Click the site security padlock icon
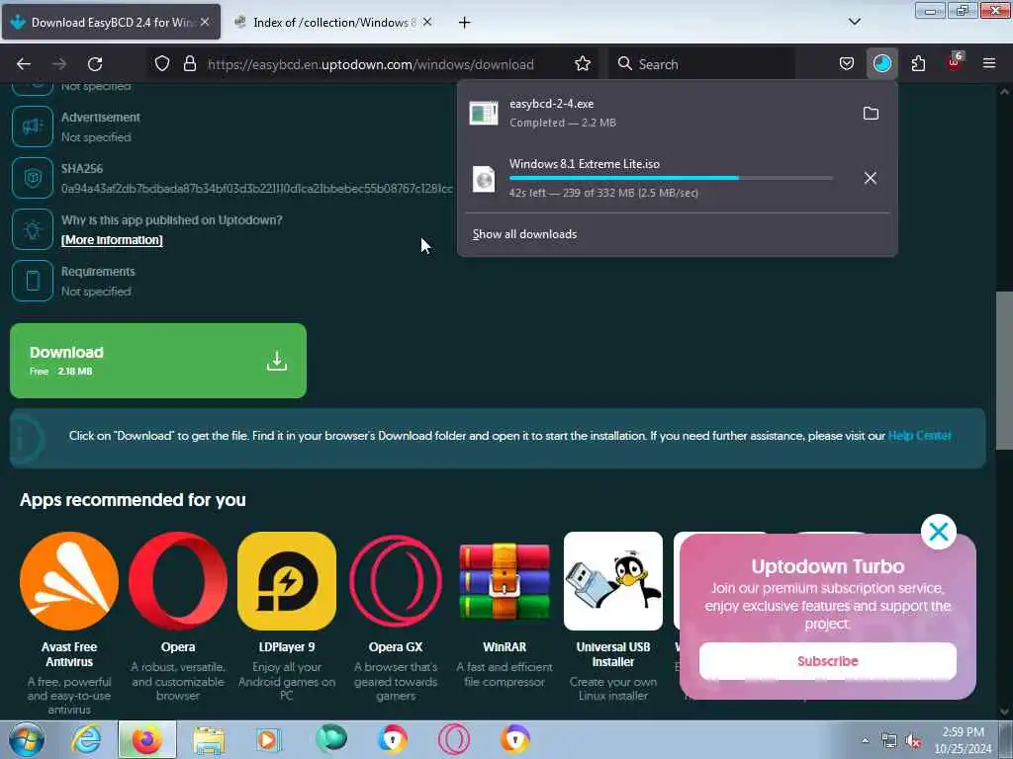 (189, 64)
